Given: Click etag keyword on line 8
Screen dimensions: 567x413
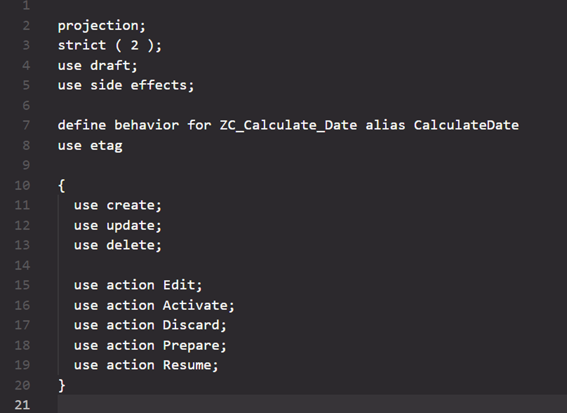Looking at the screenshot, I should [x=106, y=146].
